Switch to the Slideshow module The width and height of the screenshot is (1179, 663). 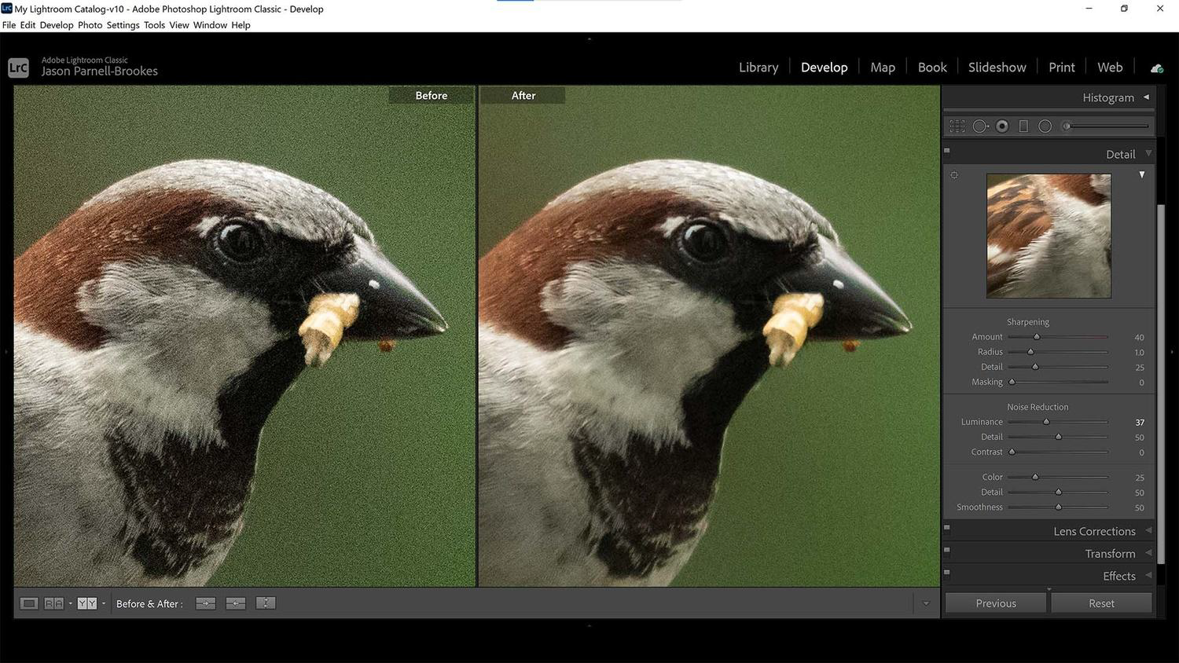(x=997, y=68)
